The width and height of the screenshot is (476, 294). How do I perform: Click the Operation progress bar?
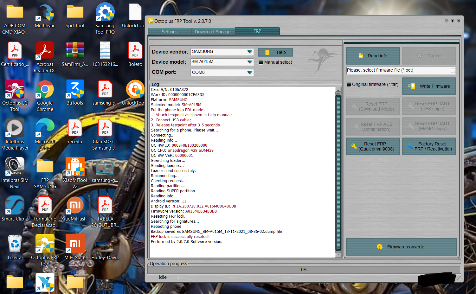point(304,270)
